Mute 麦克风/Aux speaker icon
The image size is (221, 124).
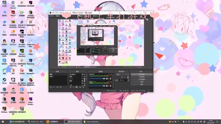(107, 86)
